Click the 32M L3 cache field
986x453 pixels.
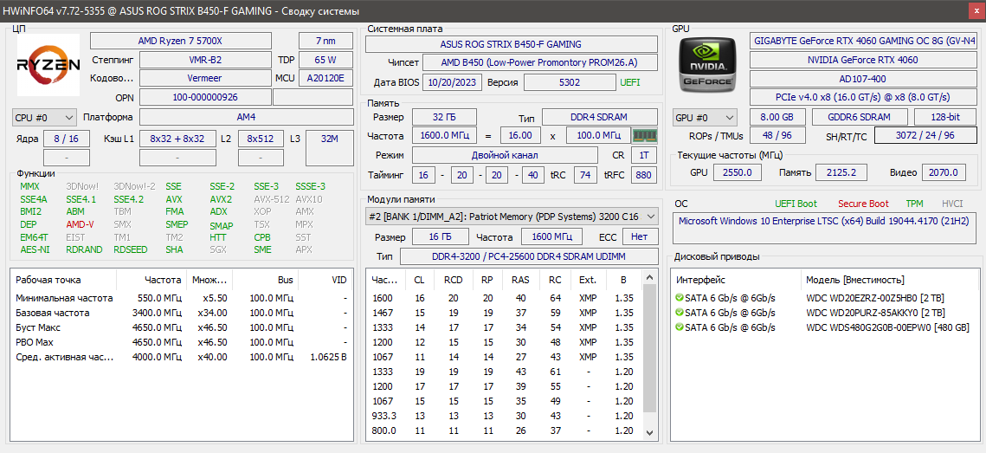point(330,148)
